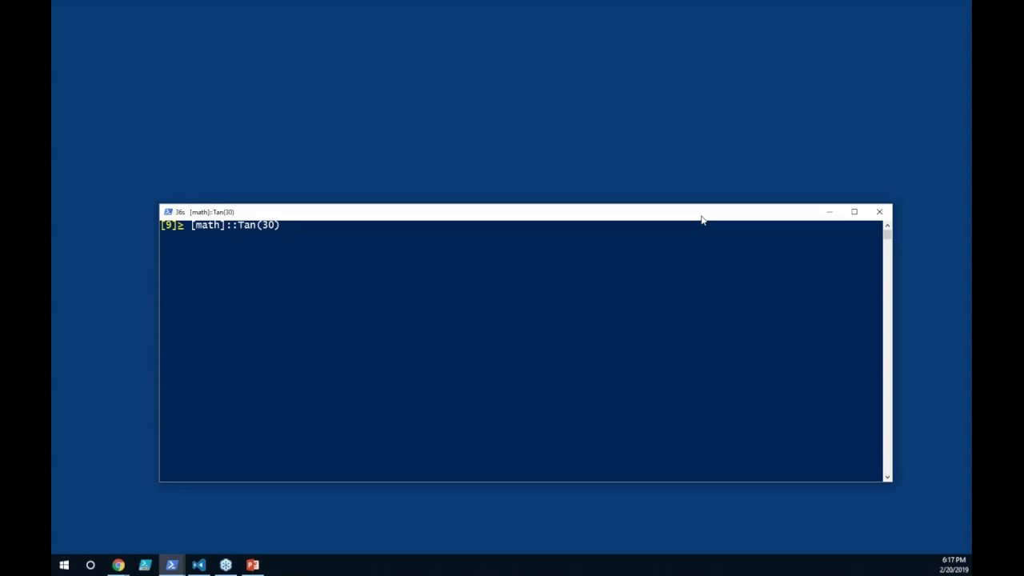Click the PowerShell scrollbar thumb
Screen dimensions: 1024x576
(887, 234)
